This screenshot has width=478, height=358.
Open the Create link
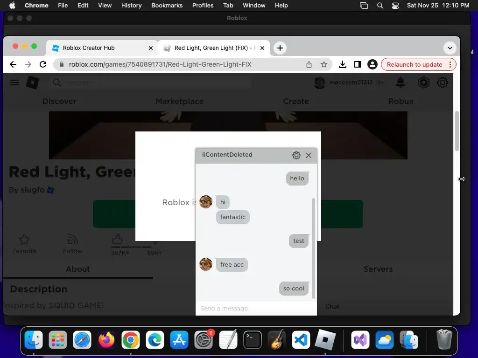[x=295, y=101]
